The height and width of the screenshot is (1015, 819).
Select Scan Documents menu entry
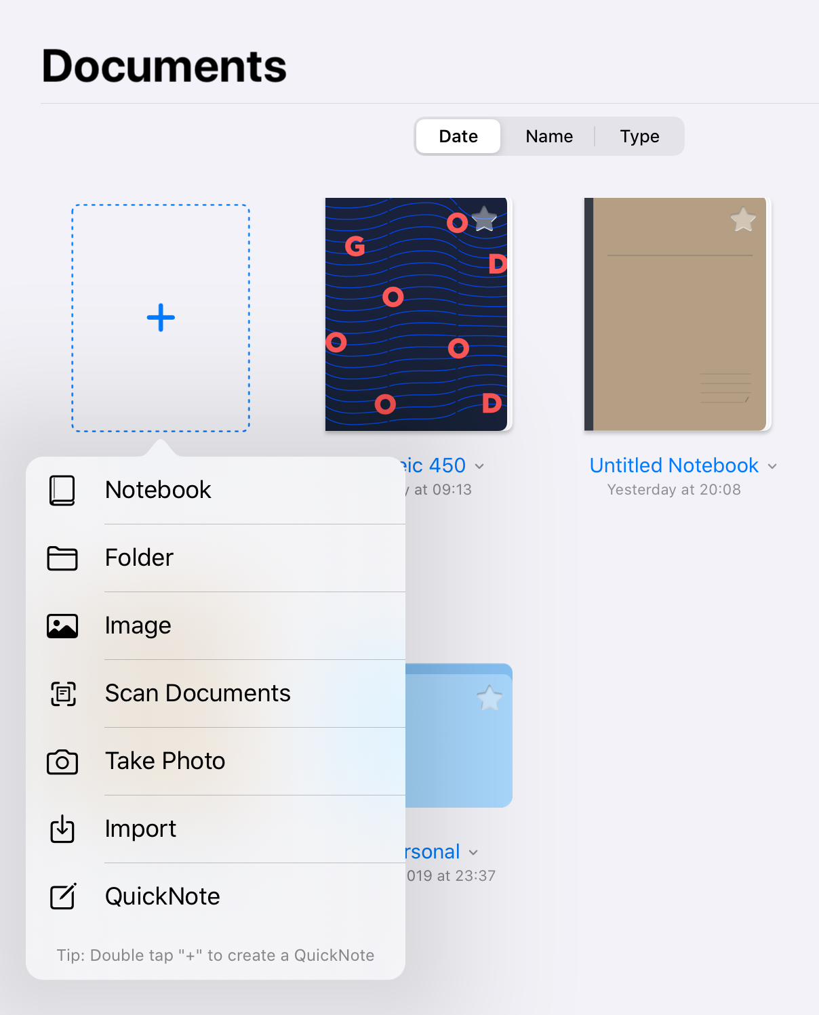(x=216, y=693)
